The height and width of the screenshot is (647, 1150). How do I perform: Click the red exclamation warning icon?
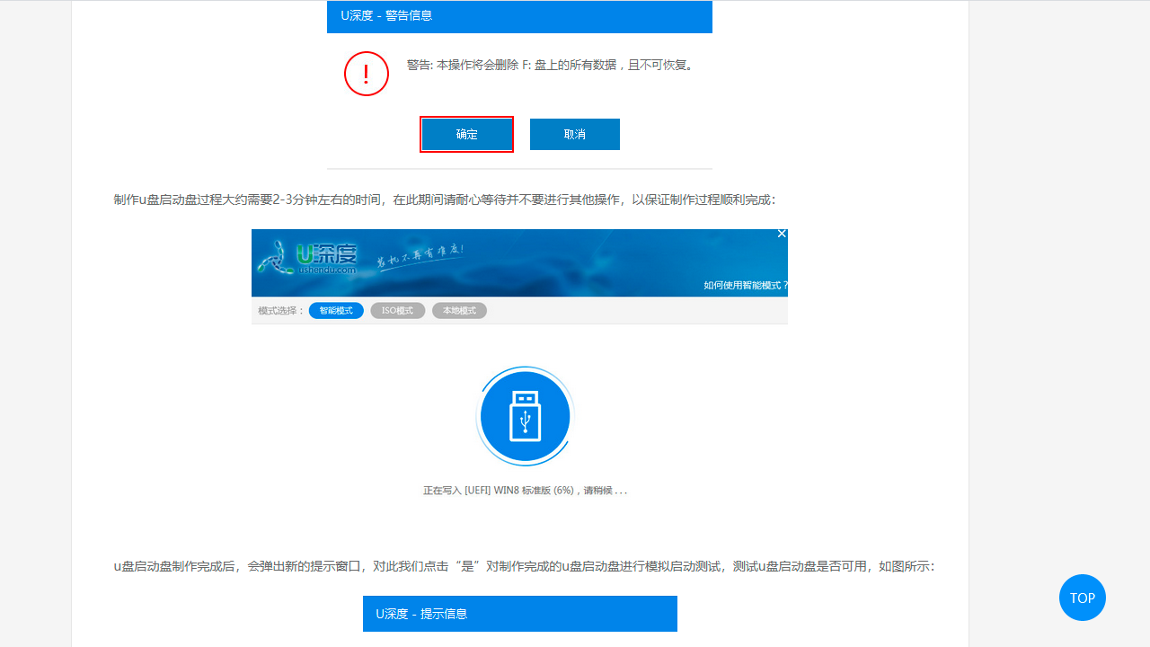[x=367, y=74]
